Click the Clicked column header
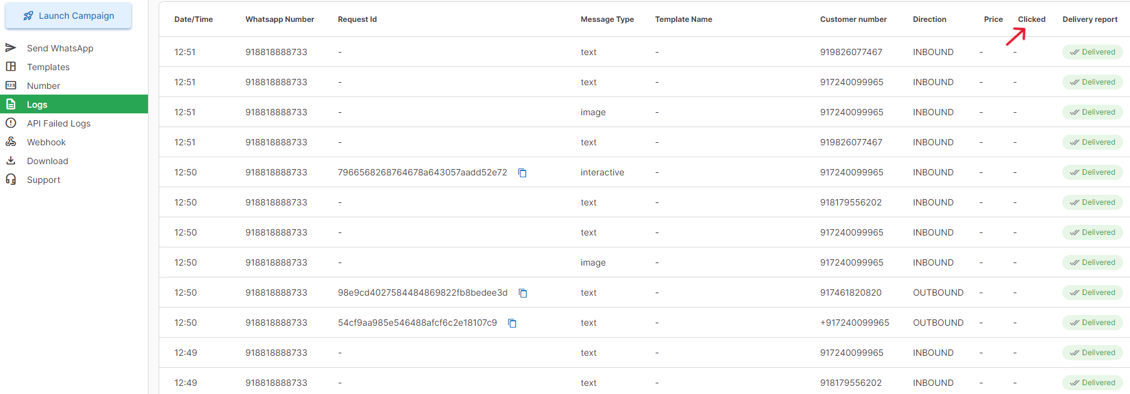Viewport: 1130px width, 394px height. 1032,19
